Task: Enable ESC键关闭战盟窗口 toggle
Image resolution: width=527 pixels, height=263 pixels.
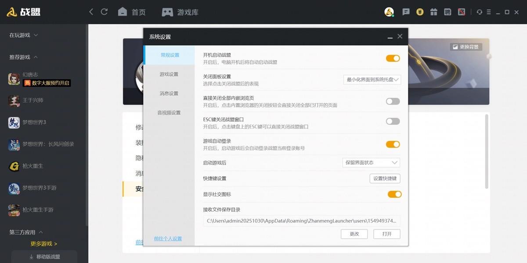Action: click(393, 121)
